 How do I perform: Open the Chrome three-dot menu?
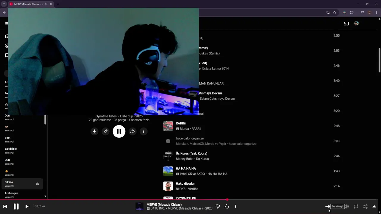pos(377,12)
